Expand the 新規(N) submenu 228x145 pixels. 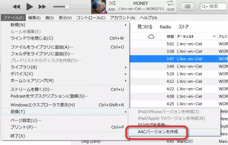pos(65,25)
